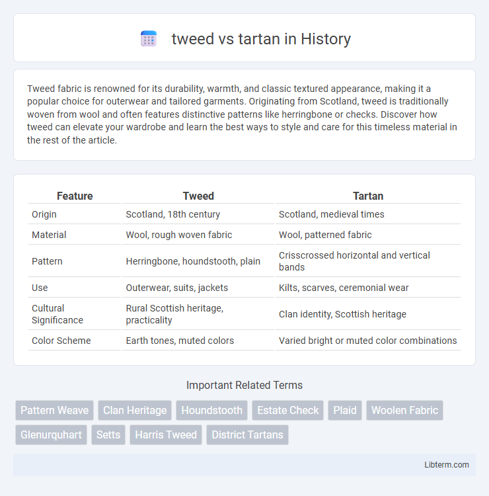This screenshot has height=496, width=489.
Task: Open the Houndstooth related term
Action: 211,410
